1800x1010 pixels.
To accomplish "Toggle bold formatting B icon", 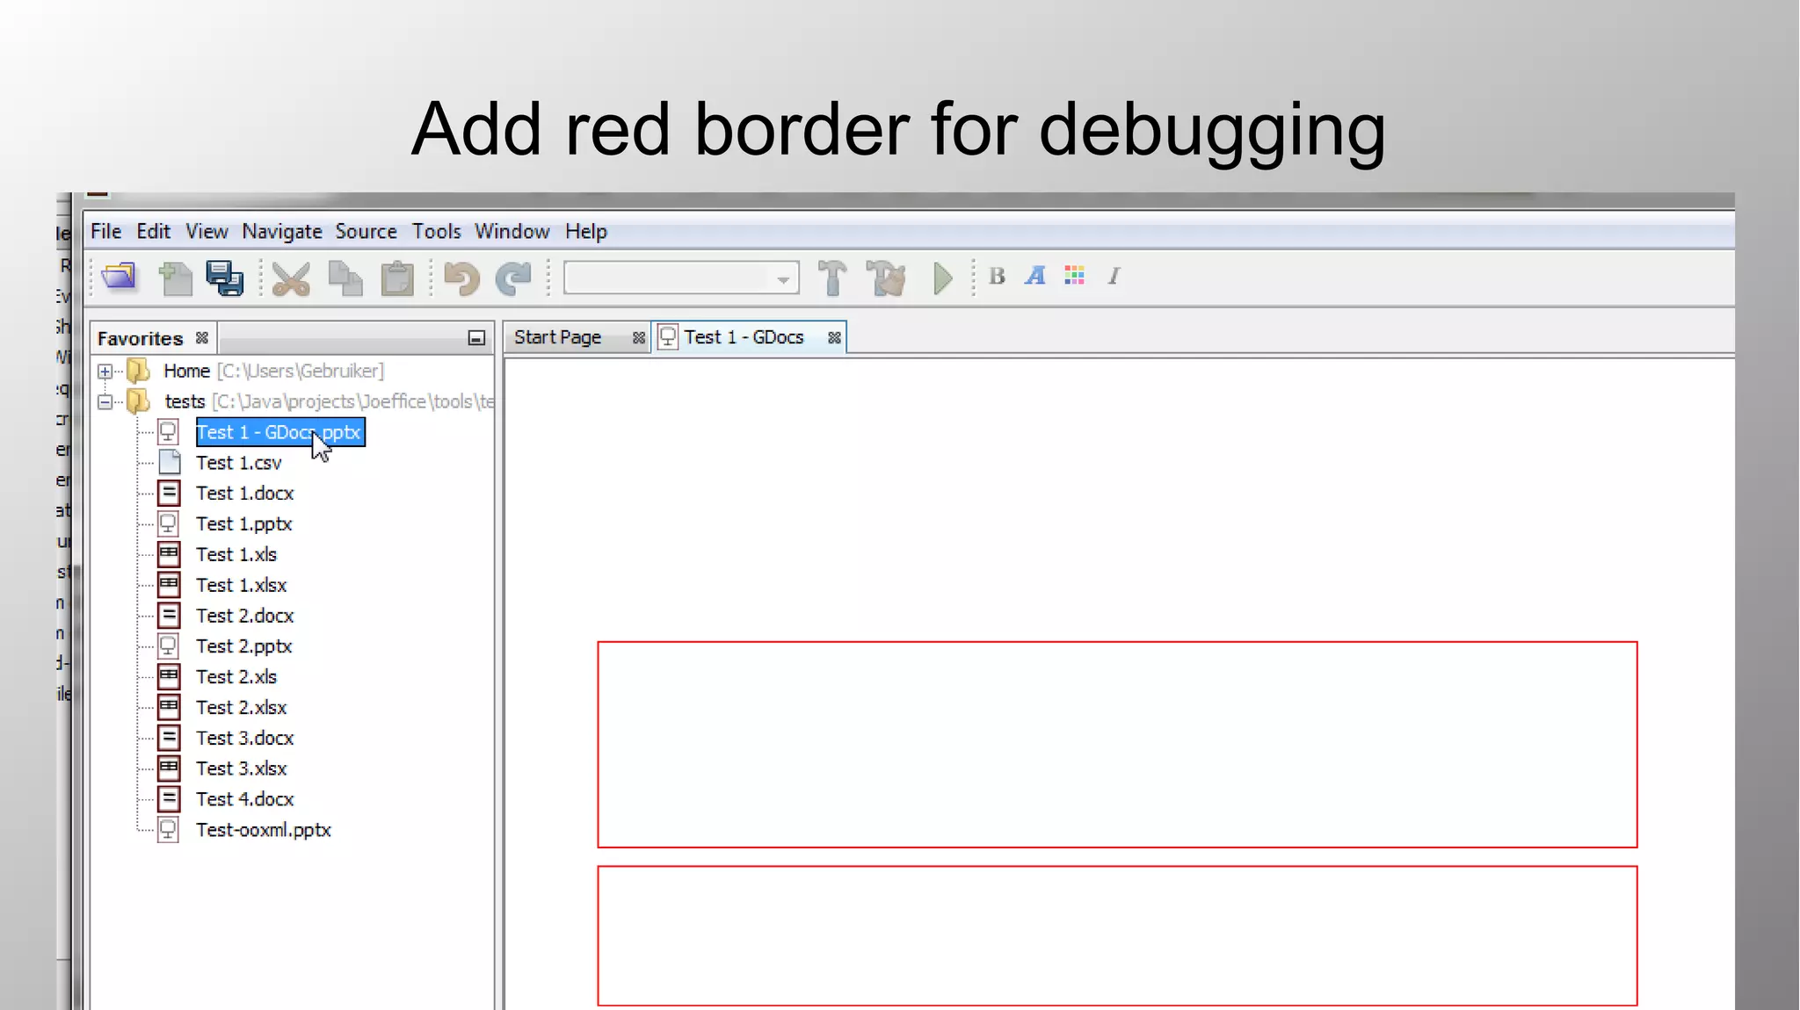I will (997, 276).
